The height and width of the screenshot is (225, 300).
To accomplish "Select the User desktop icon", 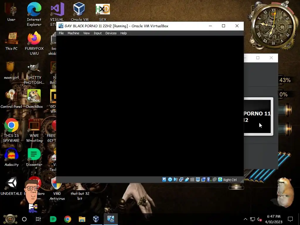I will pyautogui.click(x=11, y=12).
